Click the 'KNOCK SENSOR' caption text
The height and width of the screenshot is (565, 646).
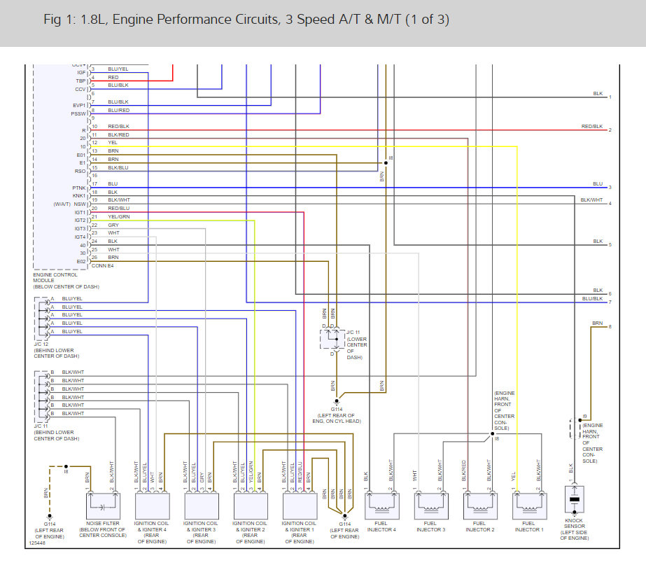coord(575,524)
